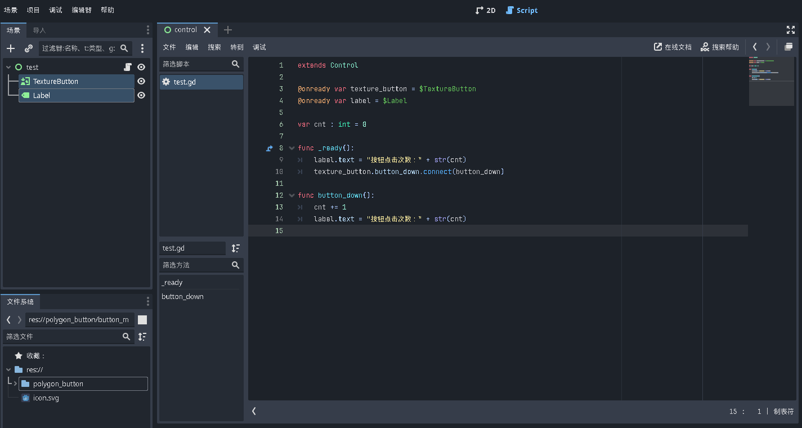Viewport: 802px width, 428px height.
Task: Open the attached script icon on test node
Action: (128, 66)
